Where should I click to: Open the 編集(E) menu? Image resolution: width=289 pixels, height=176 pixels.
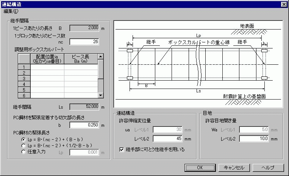(x=11, y=11)
